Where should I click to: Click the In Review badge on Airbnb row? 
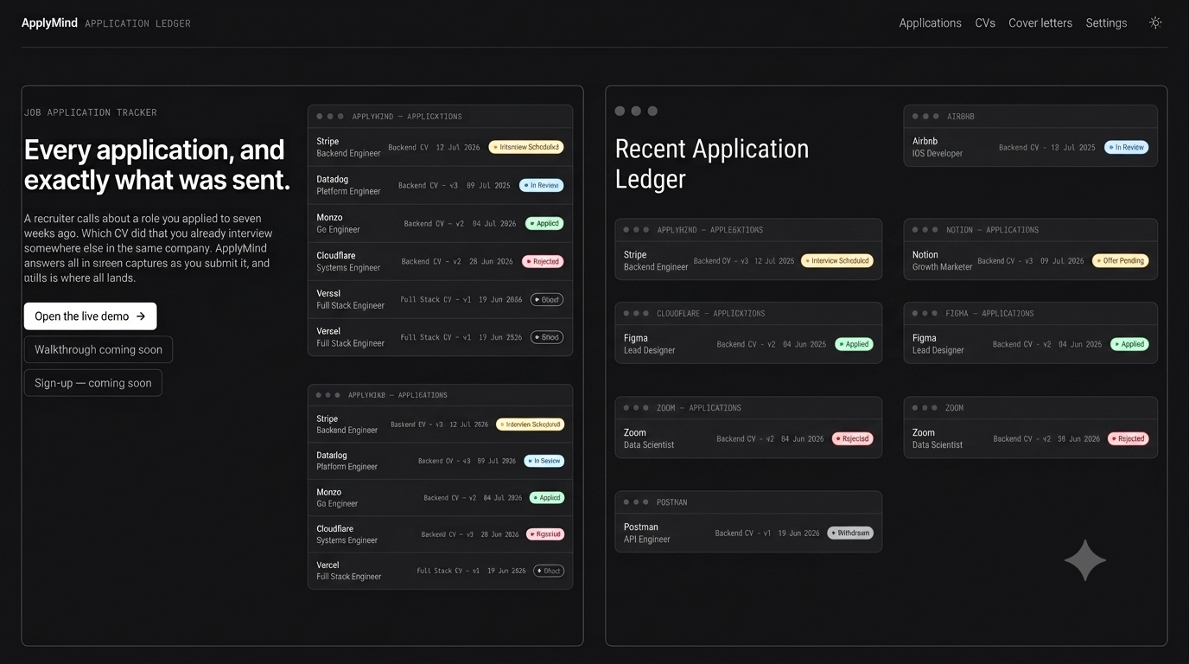[x=1126, y=147]
